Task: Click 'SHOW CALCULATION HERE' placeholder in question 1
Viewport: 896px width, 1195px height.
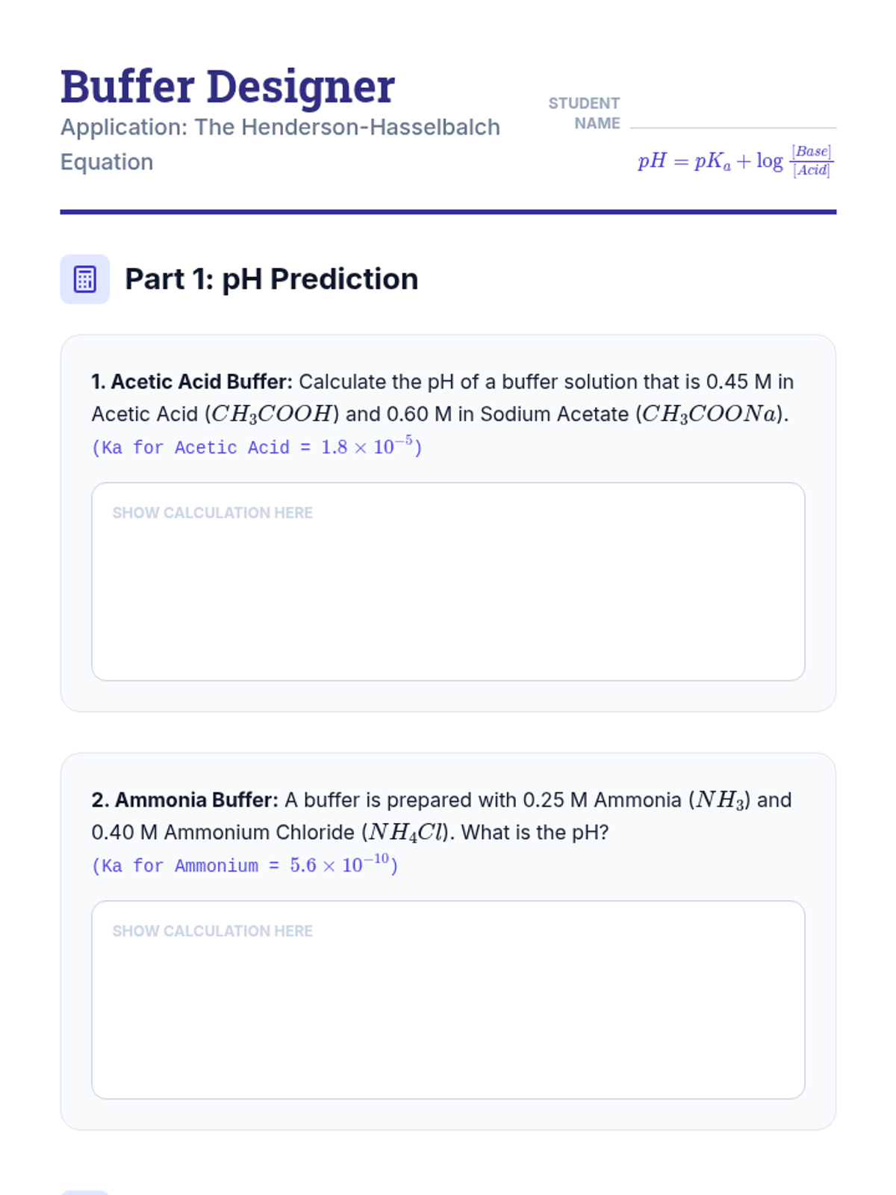Action: (x=212, y=513)
